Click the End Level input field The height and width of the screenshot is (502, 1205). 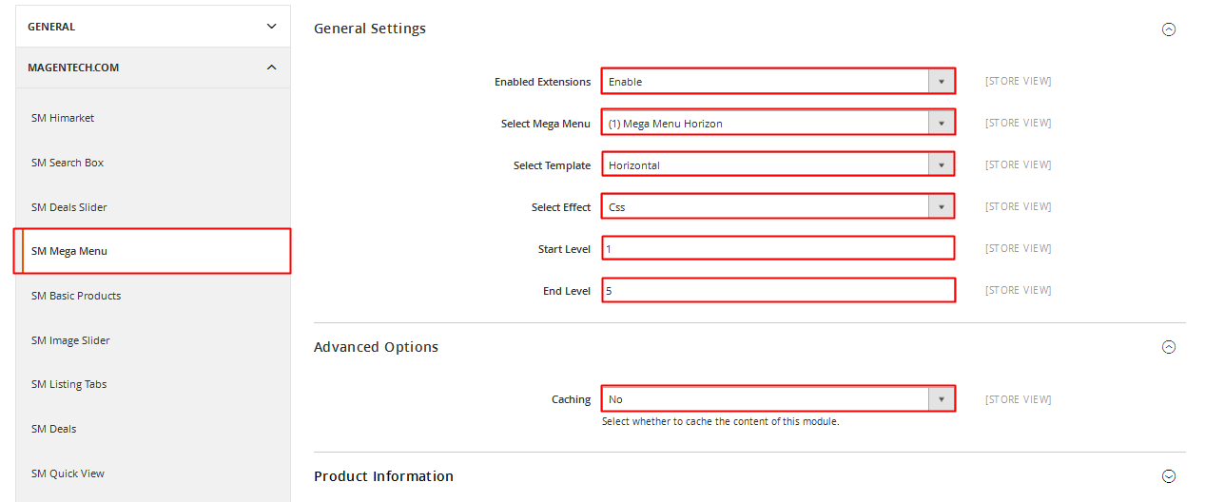pyautogui.click(x=777, y=291)
